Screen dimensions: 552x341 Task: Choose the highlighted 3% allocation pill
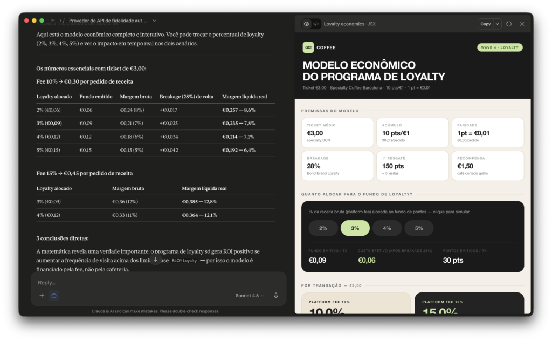tap(355, 228)
